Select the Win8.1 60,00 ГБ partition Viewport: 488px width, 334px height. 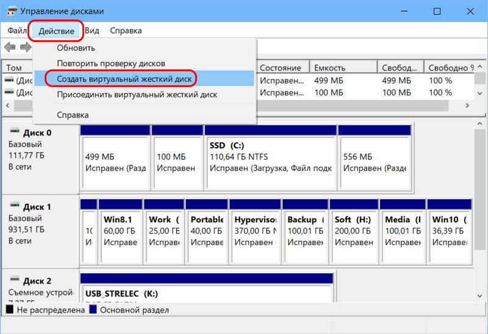pyautogui.click(x=120, y=232)
